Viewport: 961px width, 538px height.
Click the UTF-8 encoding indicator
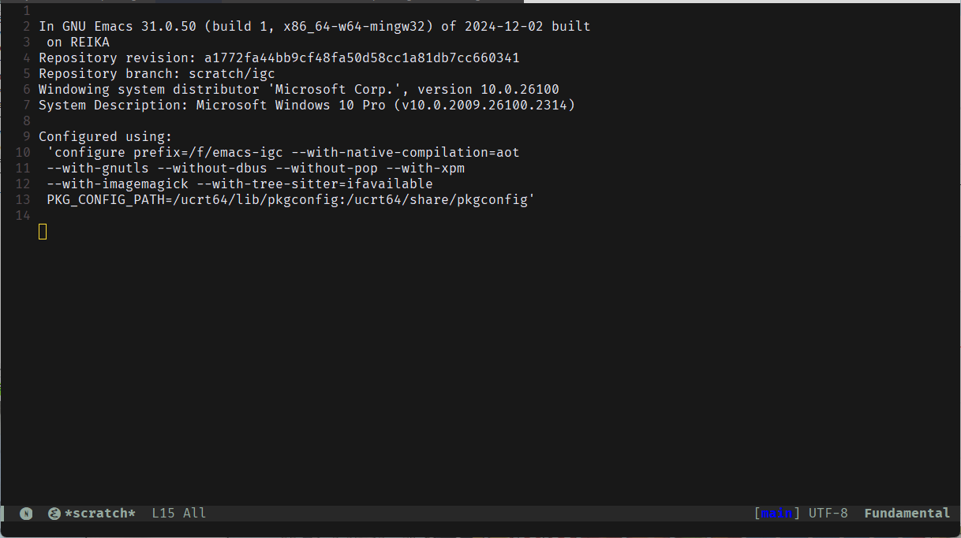(x=828, y=514)
